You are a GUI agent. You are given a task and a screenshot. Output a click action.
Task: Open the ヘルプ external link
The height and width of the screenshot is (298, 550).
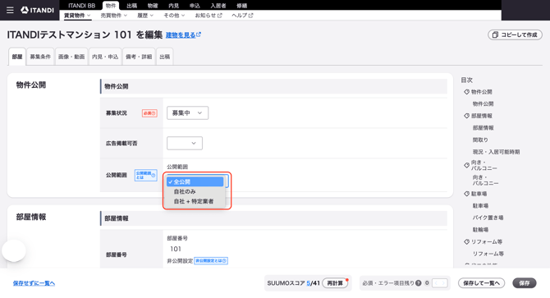242,16
